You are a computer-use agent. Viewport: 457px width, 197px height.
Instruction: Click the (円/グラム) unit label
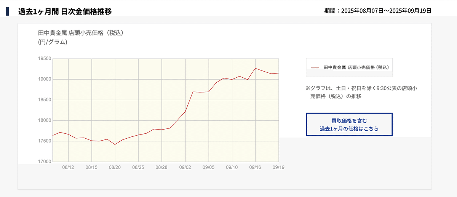53,42
